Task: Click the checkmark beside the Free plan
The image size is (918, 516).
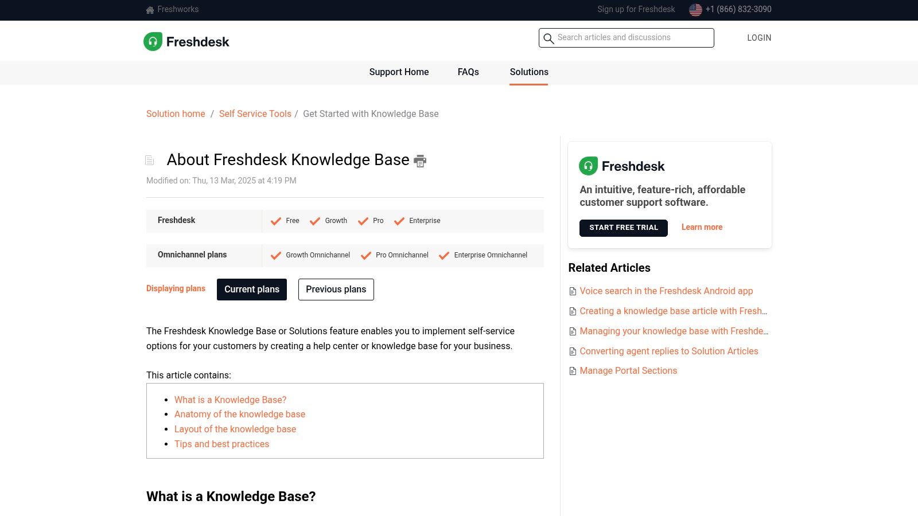Action: (x=275, y=221)
